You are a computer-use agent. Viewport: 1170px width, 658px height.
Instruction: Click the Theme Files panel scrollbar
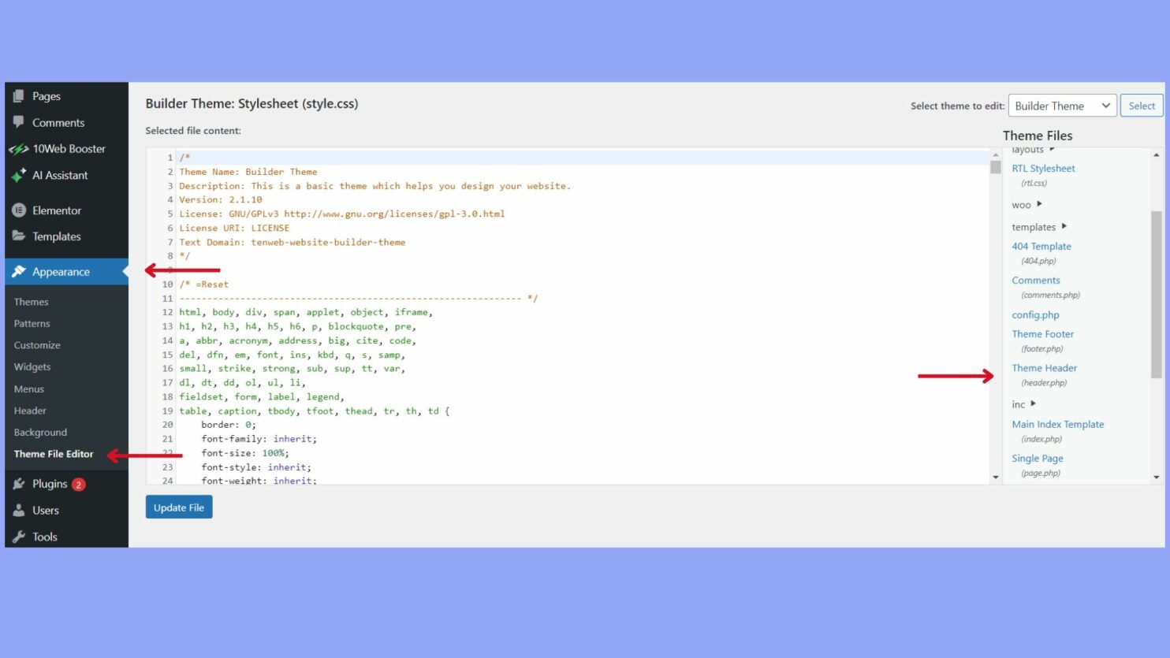[x=1157, y=252]
